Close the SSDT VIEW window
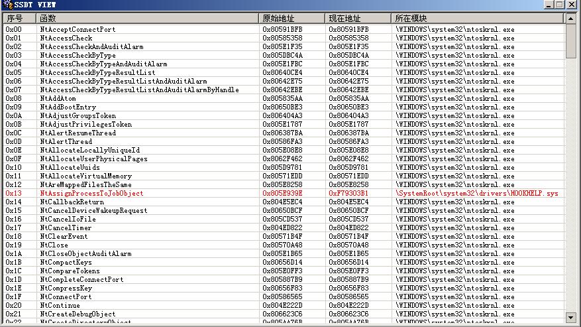The width and height of the screenshot is (581, 327). click(572, 5)
